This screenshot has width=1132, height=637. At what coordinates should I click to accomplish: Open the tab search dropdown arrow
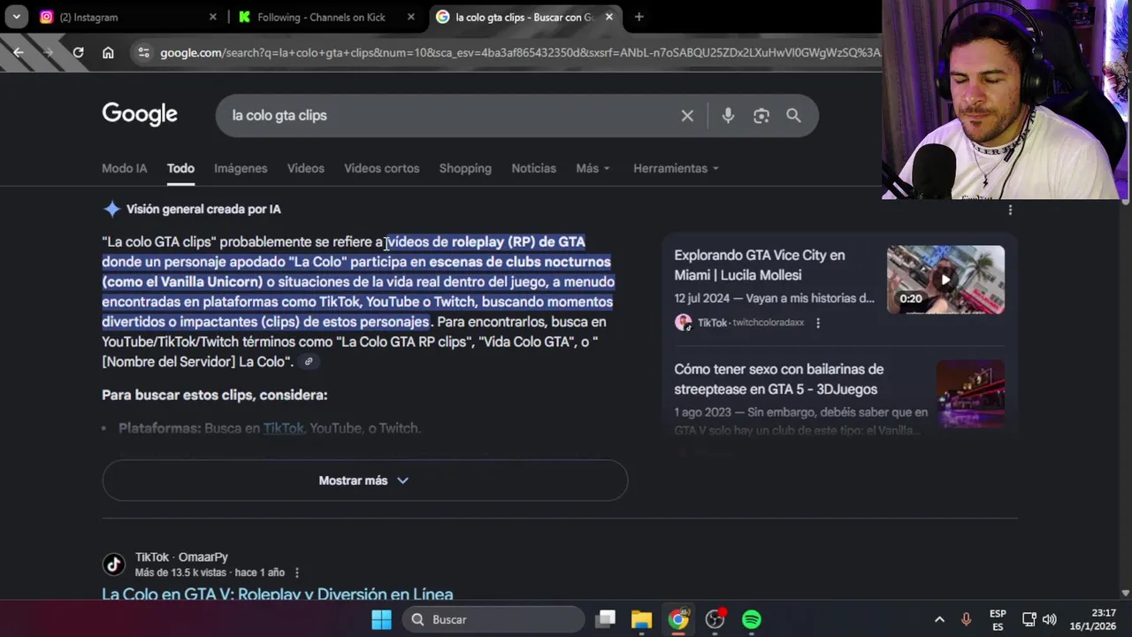(16, 17)
